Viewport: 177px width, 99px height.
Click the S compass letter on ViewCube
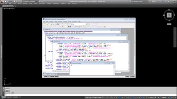(x=169, y=20)
